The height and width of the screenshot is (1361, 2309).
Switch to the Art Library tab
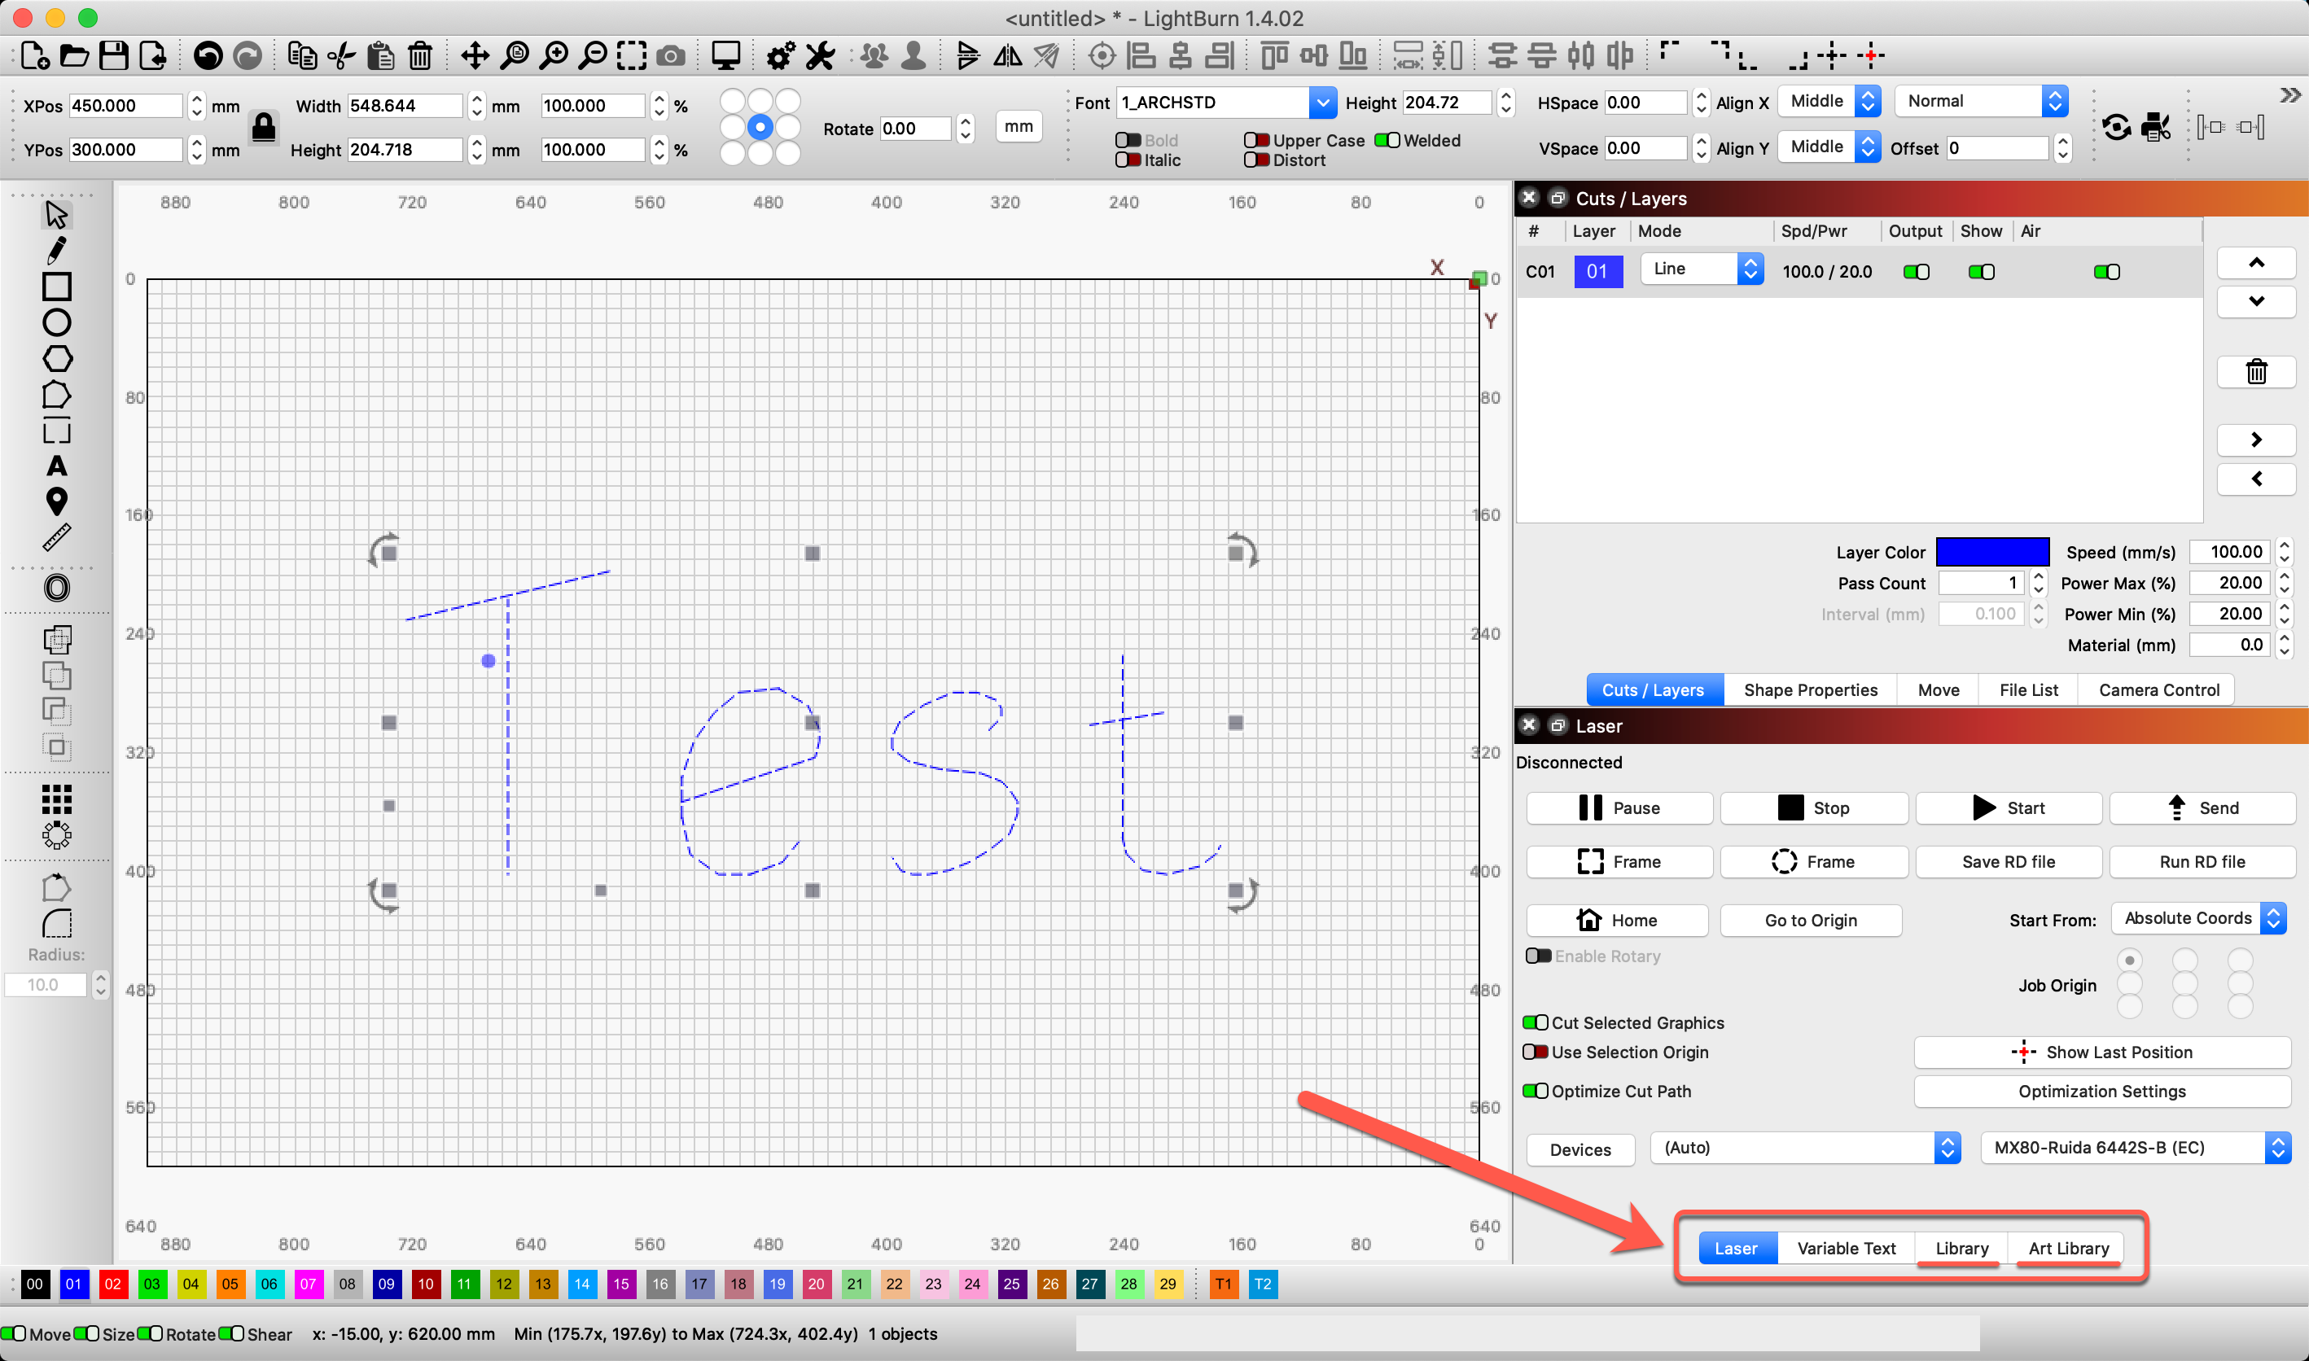point(2068,1248)
